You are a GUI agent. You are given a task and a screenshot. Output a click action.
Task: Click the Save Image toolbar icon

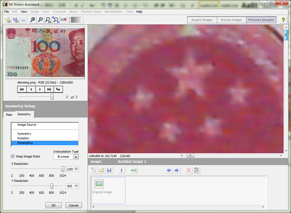tap(16, 19)
